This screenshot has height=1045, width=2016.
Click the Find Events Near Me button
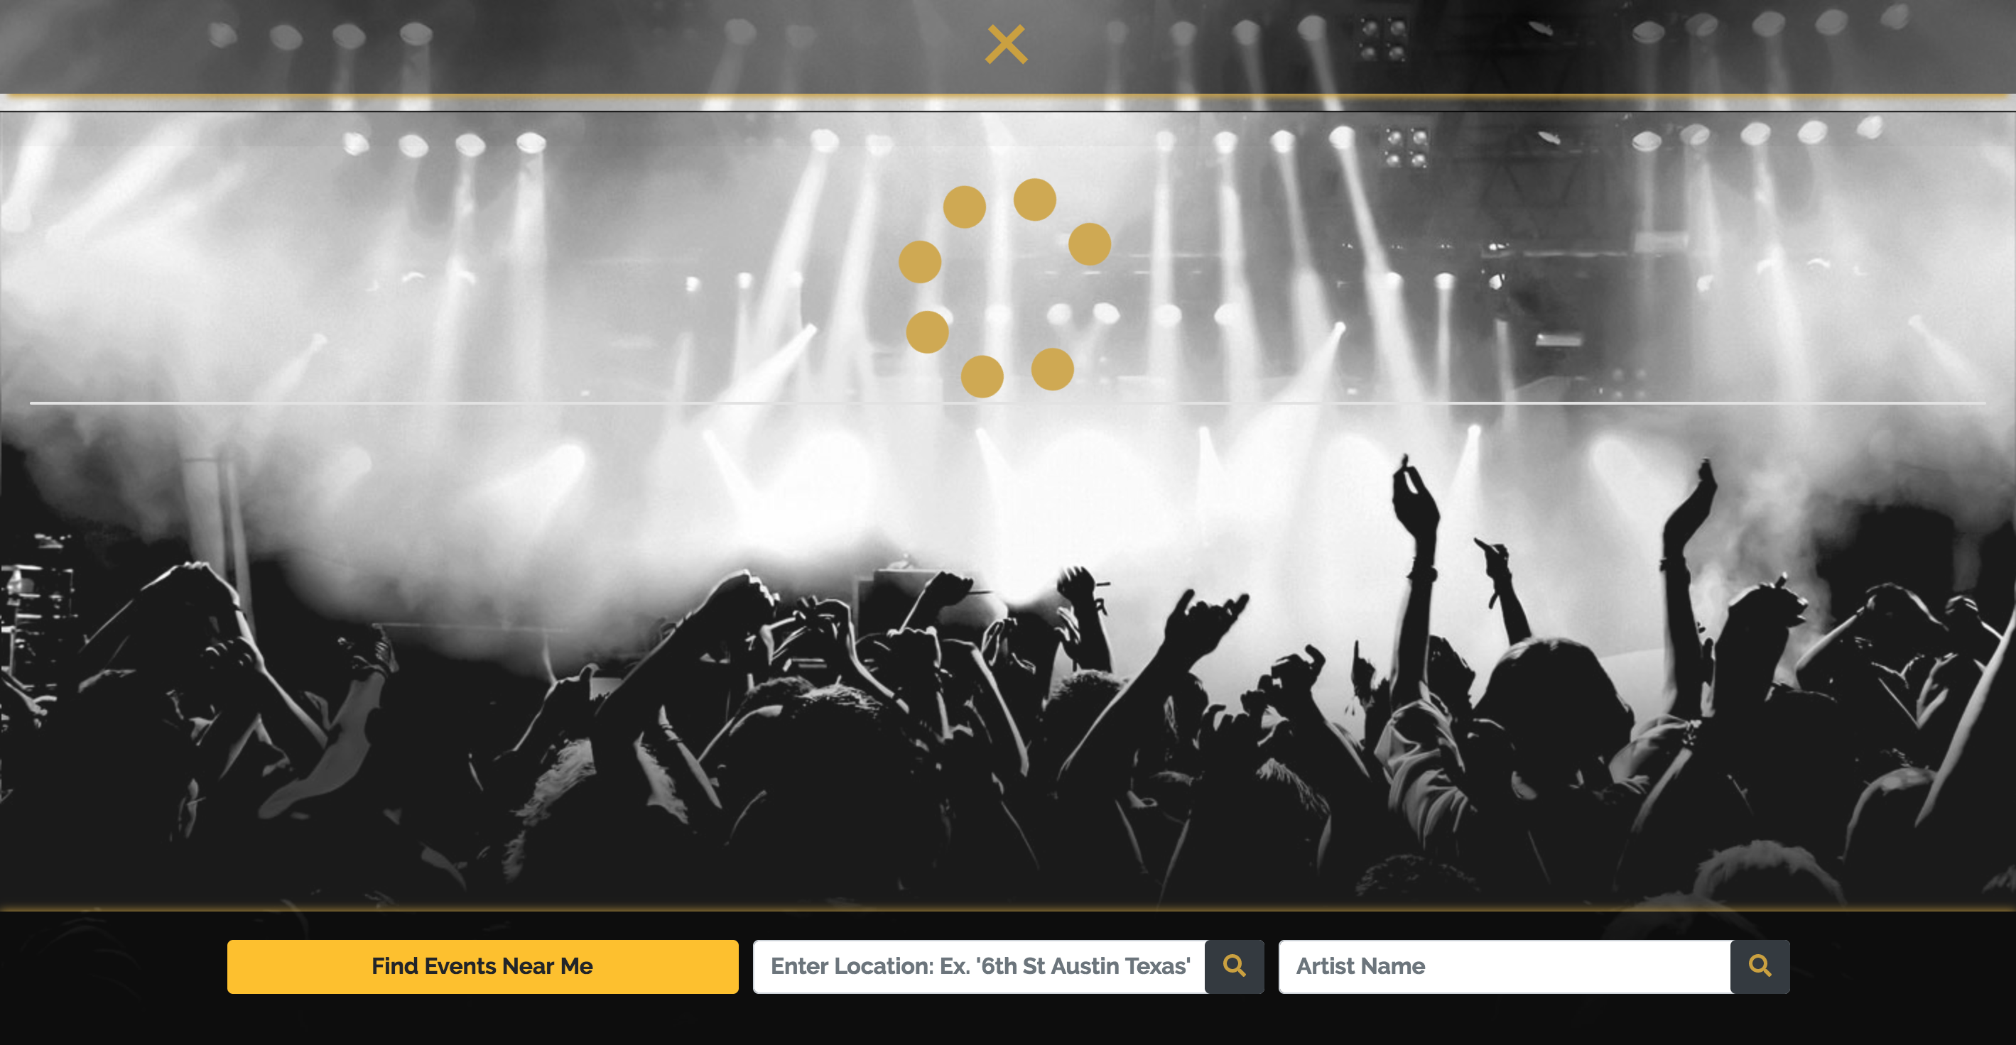482,966
